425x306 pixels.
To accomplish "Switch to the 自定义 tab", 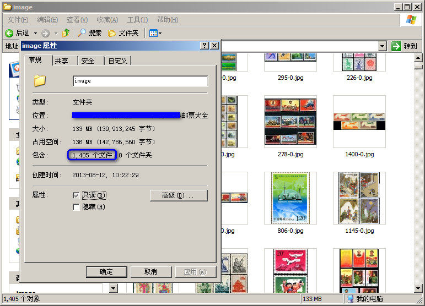I will (x=117, y=61).
